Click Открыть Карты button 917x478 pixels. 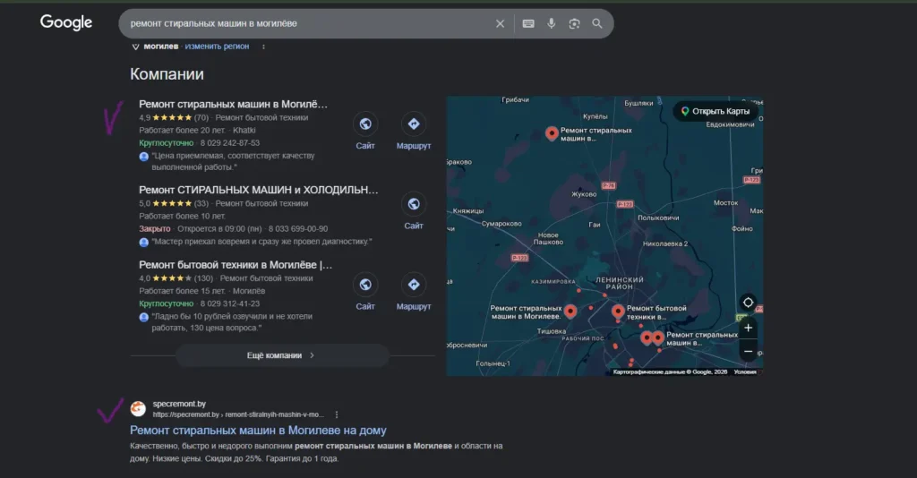coord(716,111)
